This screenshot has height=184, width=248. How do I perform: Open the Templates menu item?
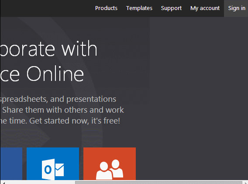(x=139, y=8)
